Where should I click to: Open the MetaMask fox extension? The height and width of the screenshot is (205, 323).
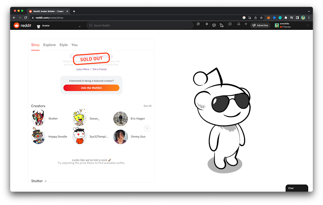(268, 18)
